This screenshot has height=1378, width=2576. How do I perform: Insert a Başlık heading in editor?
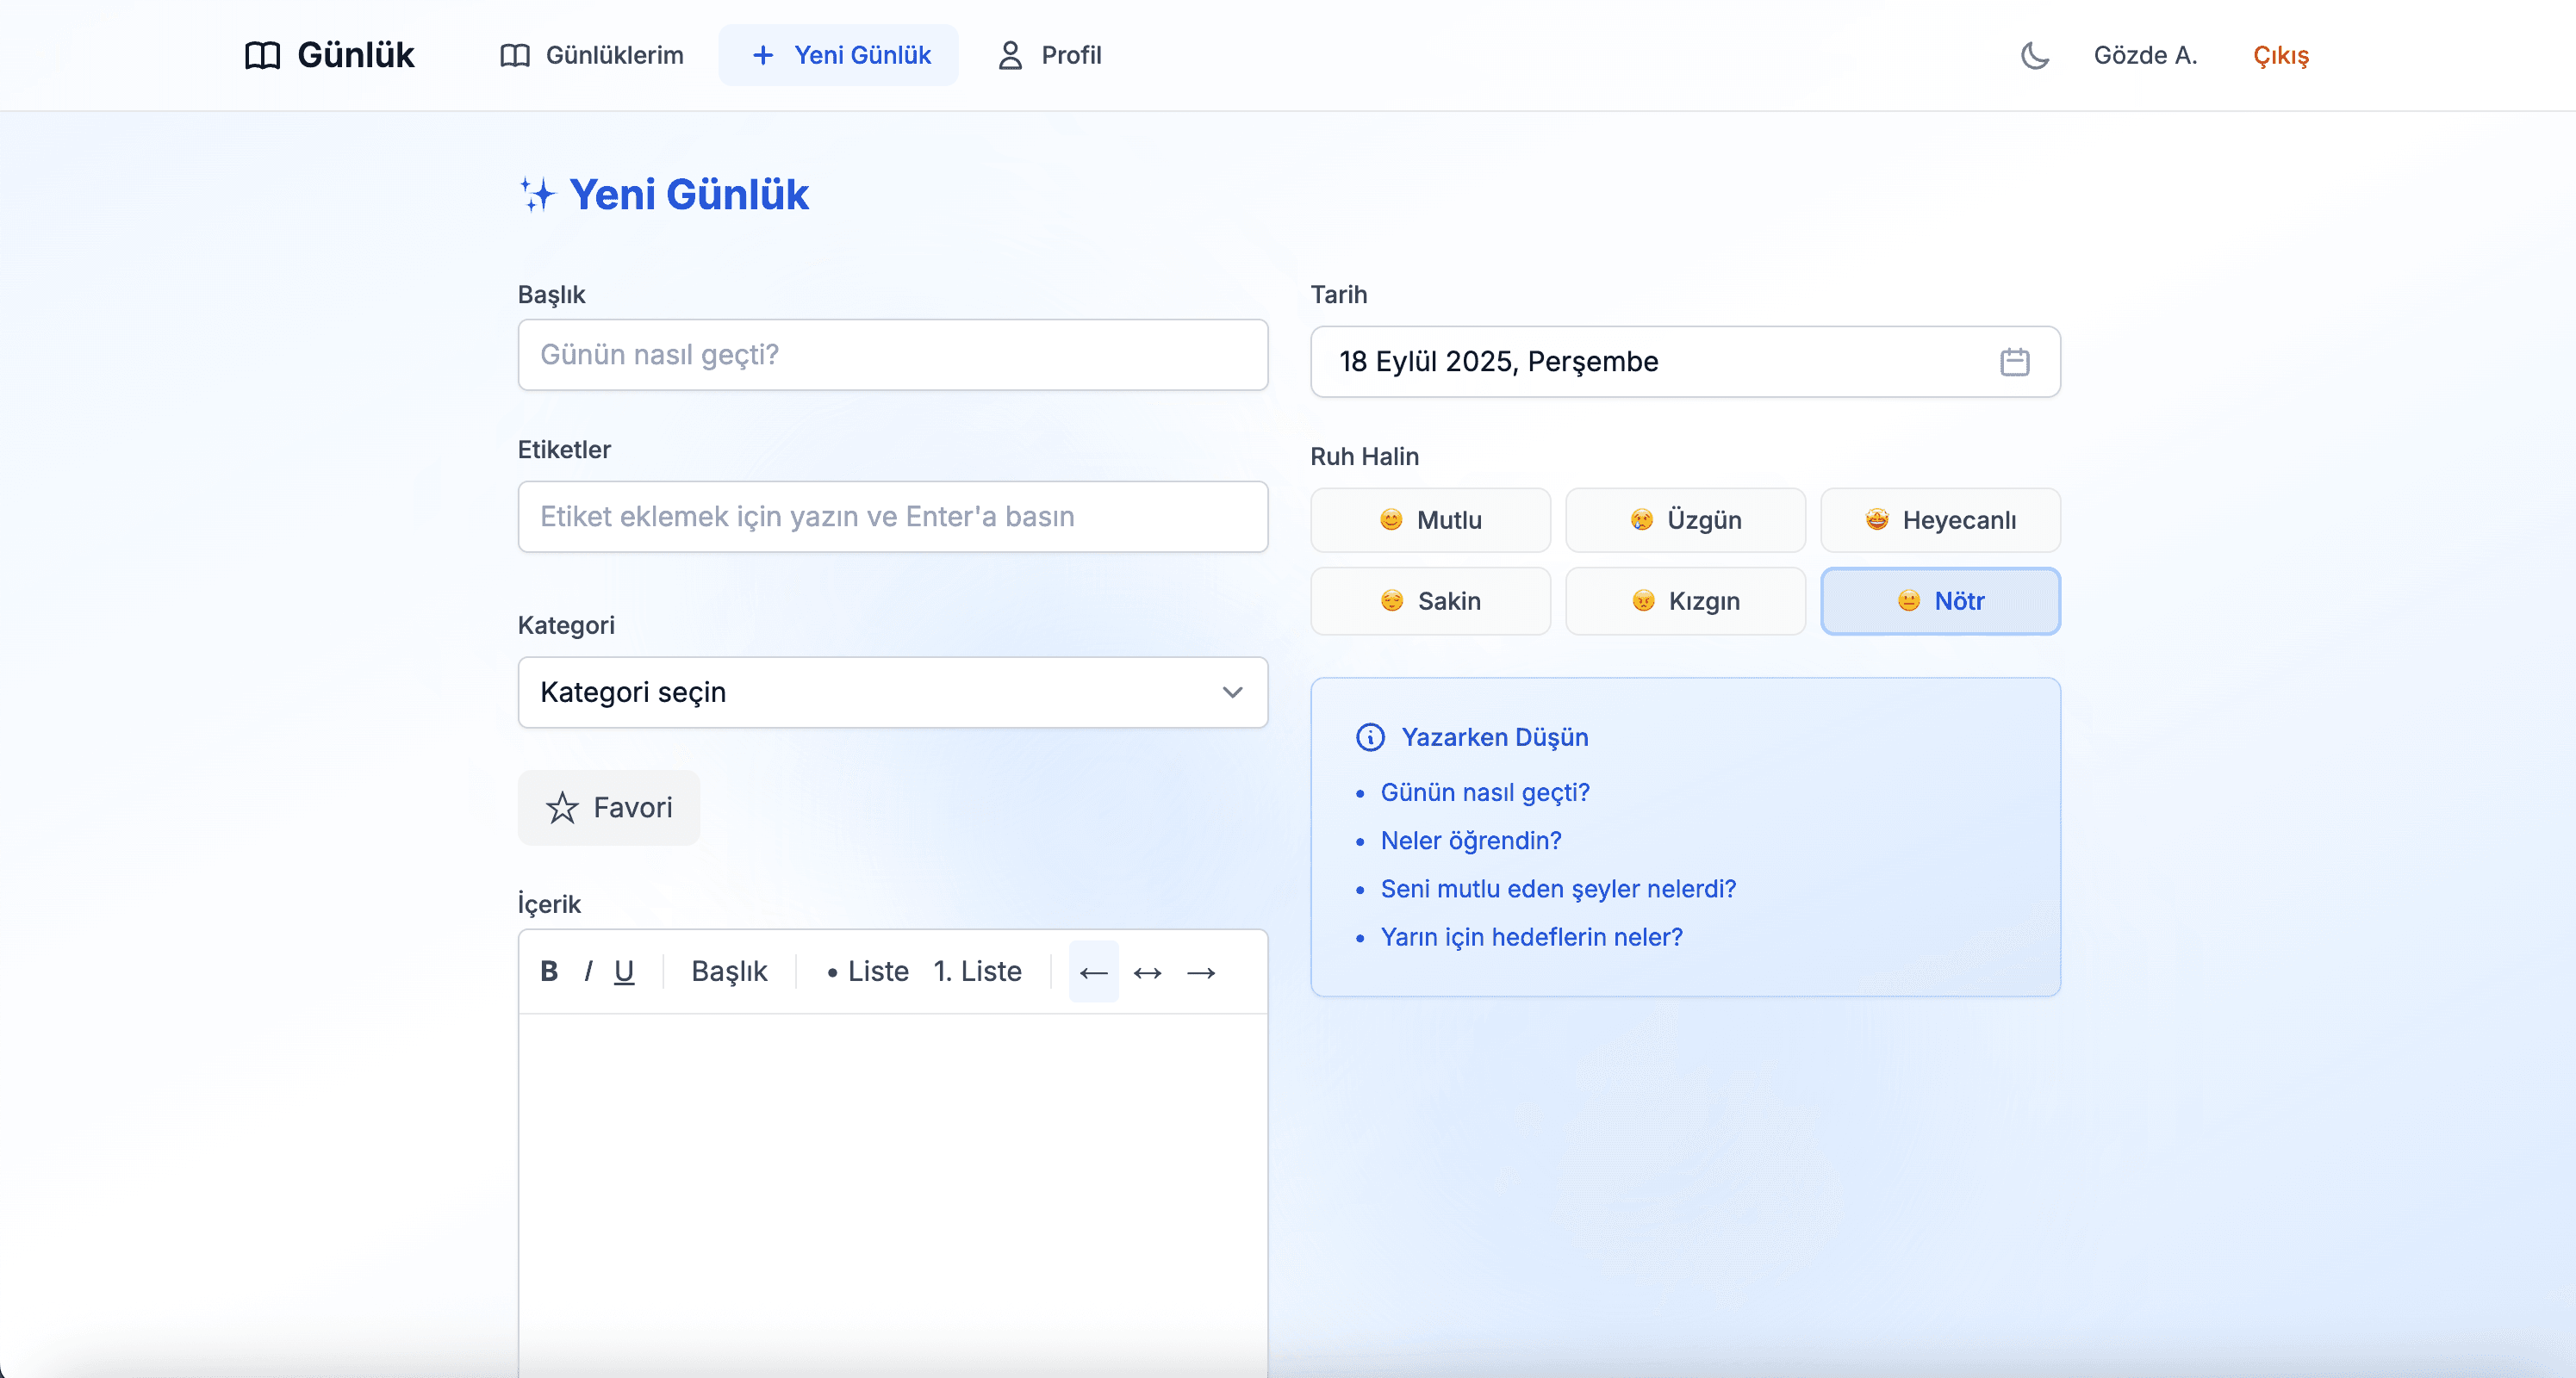pos(729,971)
